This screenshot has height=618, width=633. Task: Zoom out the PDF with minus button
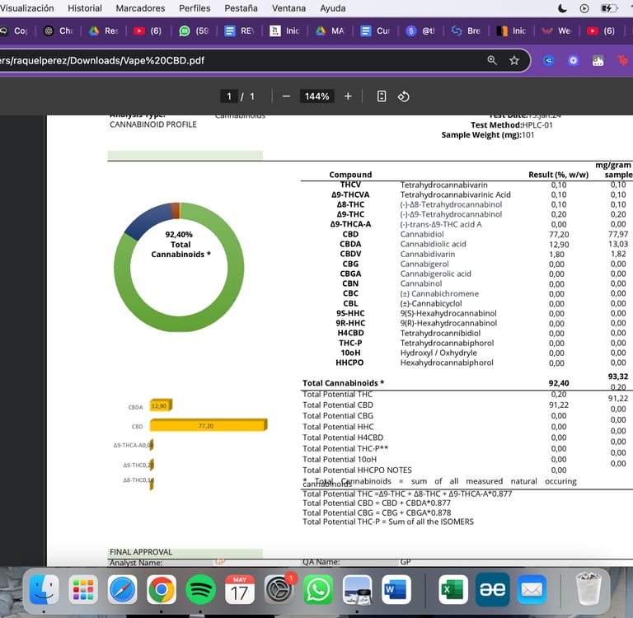tap(286, 96)
